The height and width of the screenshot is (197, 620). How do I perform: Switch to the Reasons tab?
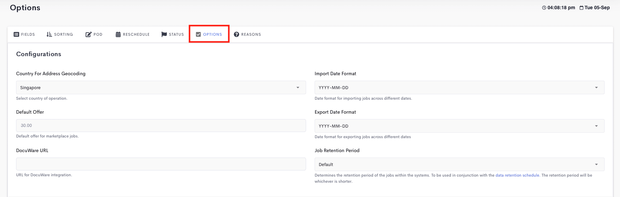pyautogui.click(x=247, y=34)
